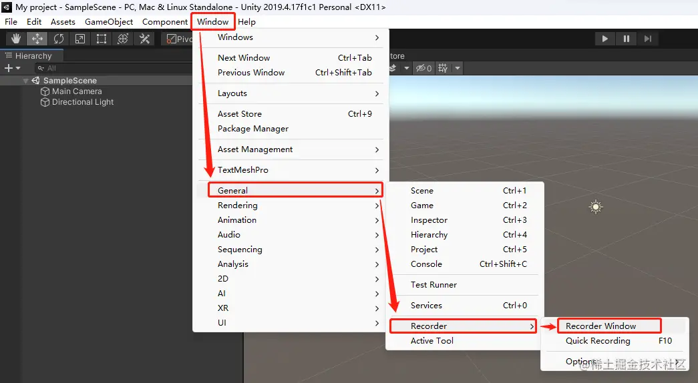
Task: Expand the Layouts submenu
Action: pos(291,93)
